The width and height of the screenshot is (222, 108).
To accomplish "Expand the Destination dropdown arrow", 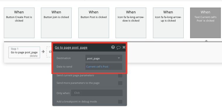I will click(119, 58).
